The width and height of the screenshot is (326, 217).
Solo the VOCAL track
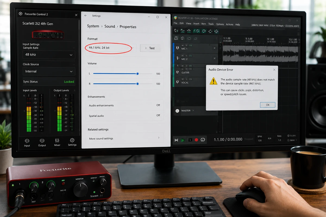tap(186, 79)
